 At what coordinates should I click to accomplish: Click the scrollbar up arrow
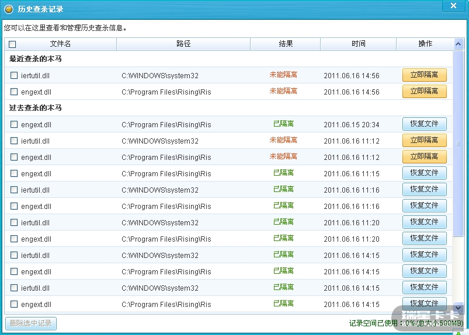coord(458,44)
